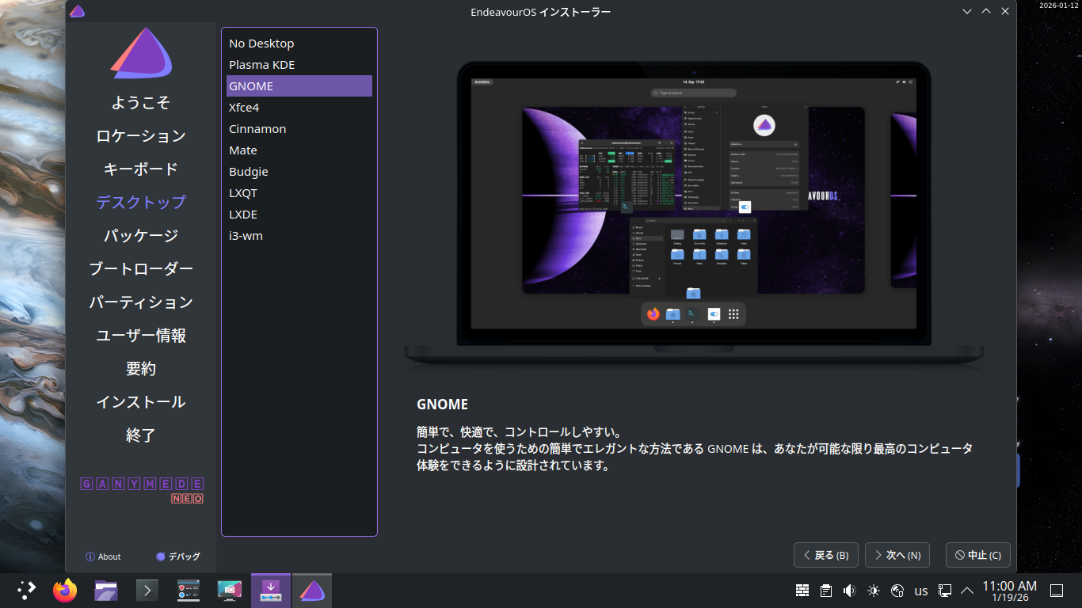The height and width of the screenshot is (608, 1082).
Task: Open the screen brightness tray icon
Action: click(874, 591)
